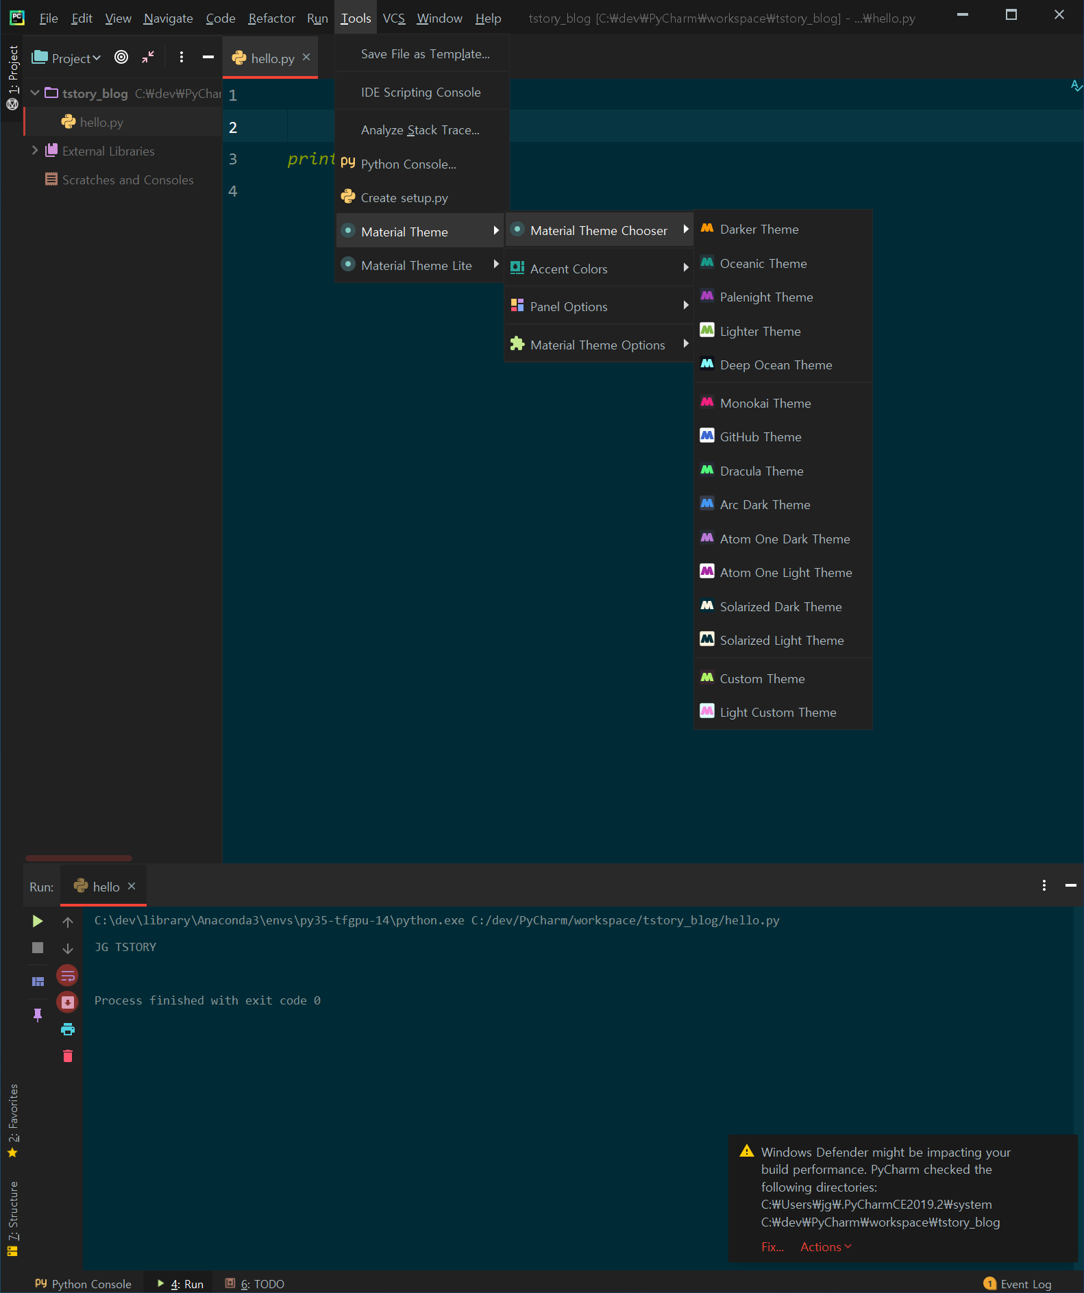Choose GitHub Theme
This screenshot has height=1293, width=1084.
[x=783, y=437]
